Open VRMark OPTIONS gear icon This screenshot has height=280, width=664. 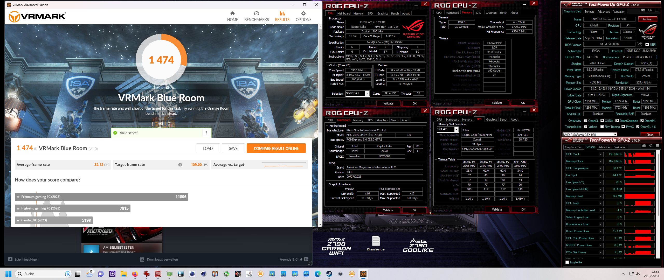point(303,13)
